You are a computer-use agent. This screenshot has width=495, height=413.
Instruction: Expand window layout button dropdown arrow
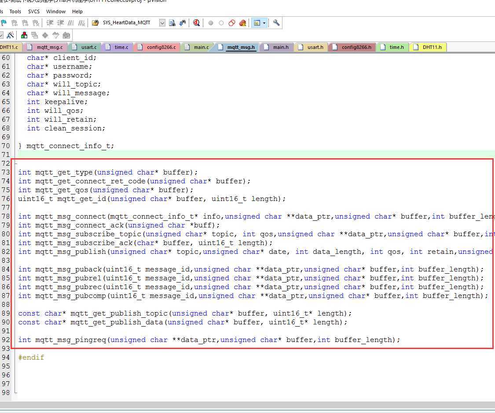tap(264, 23)
